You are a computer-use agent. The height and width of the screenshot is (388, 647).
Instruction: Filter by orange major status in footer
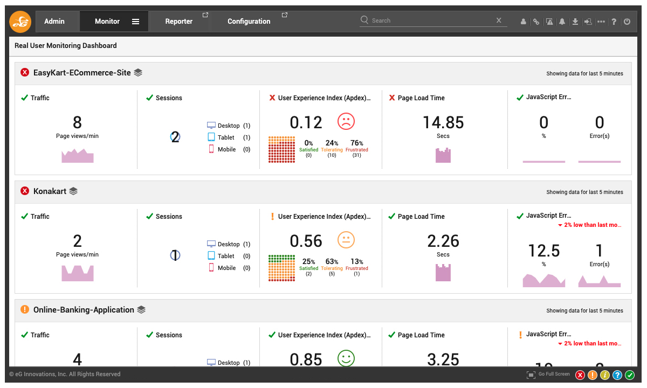(x=593, y=375)
